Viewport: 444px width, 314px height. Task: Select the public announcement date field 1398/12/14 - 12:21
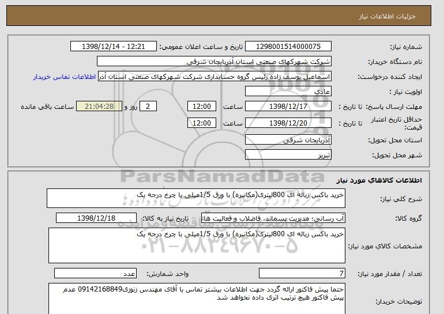click(113, 47)
